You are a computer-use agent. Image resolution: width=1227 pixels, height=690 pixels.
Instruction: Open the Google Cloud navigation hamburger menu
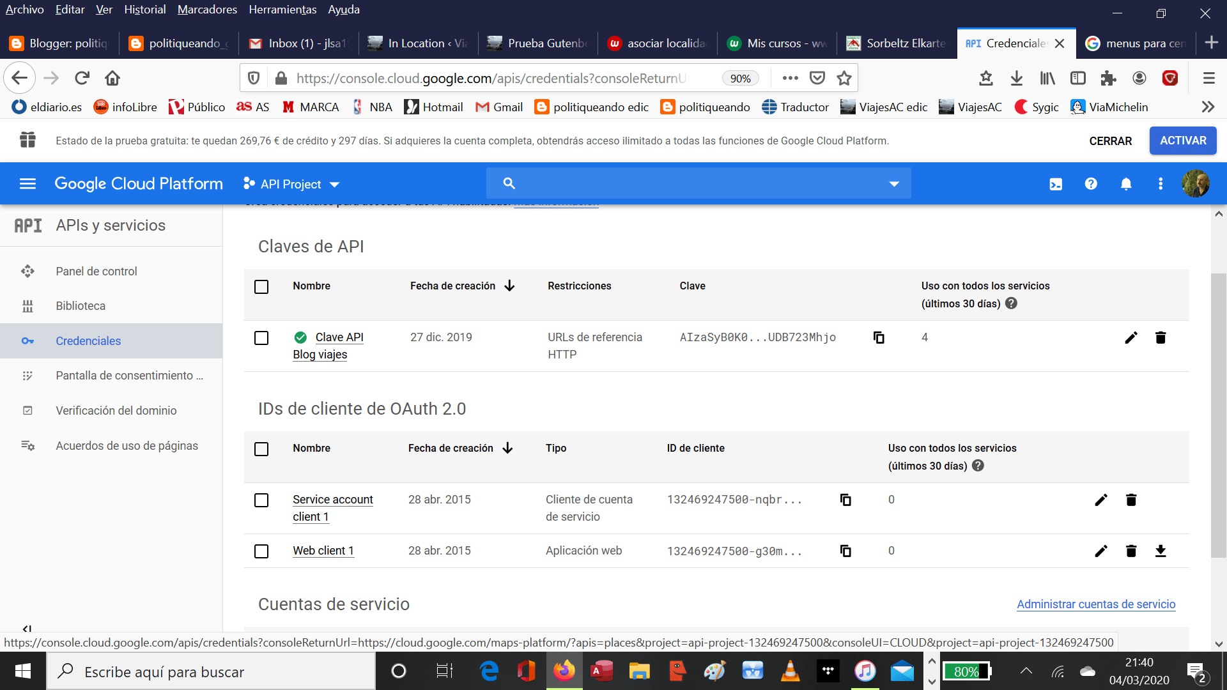click(x=27, y=184)
